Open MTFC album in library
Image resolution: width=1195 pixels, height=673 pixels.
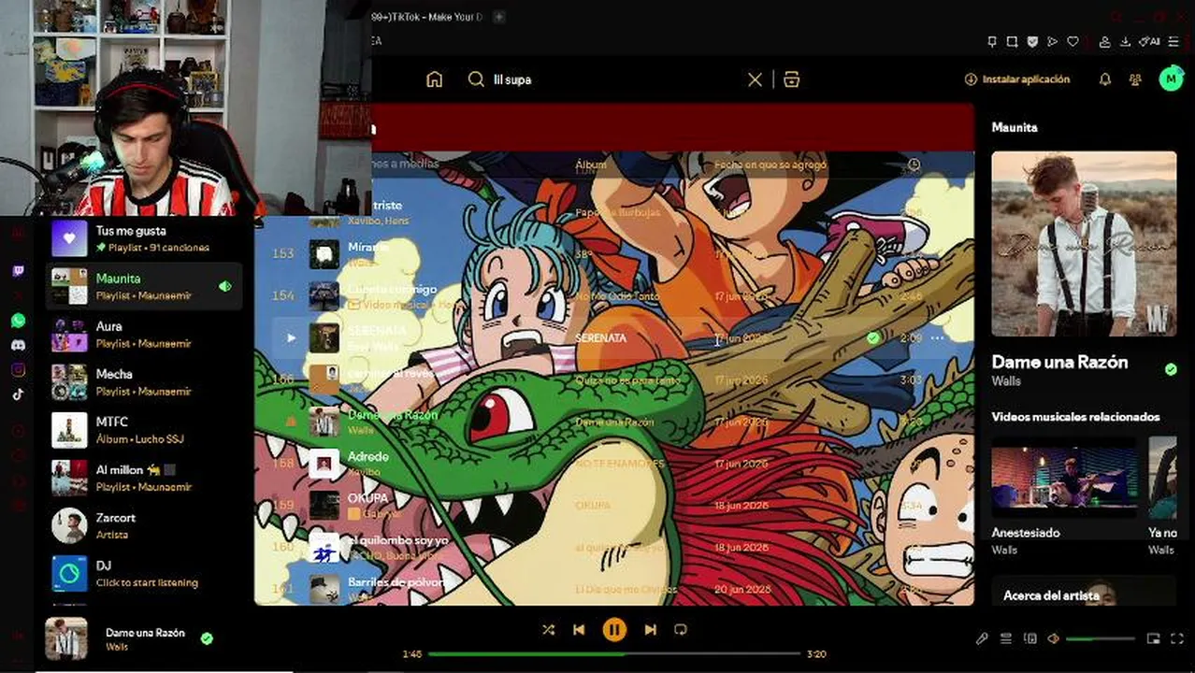(x=146, y=430)
